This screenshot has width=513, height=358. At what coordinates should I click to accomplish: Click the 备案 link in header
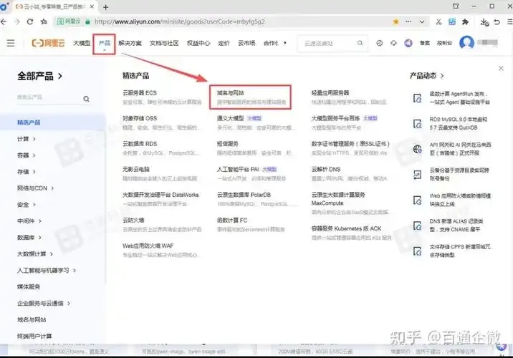425,43
